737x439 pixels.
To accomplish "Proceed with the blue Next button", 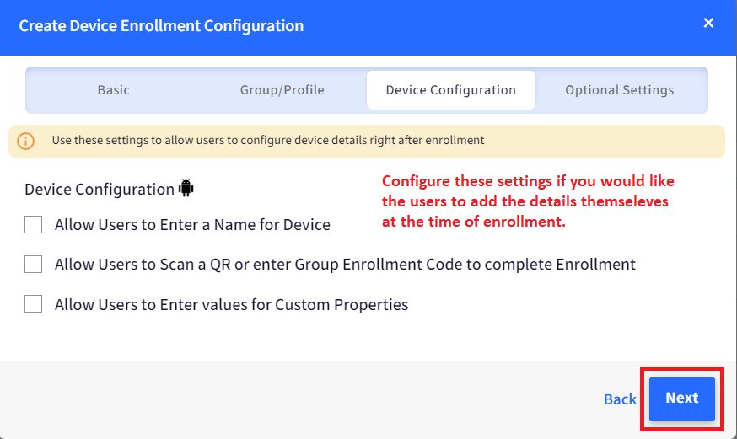I will (682, 399).
